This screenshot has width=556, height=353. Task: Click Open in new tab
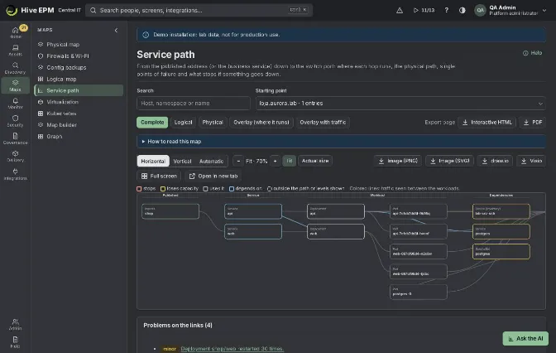213,176
